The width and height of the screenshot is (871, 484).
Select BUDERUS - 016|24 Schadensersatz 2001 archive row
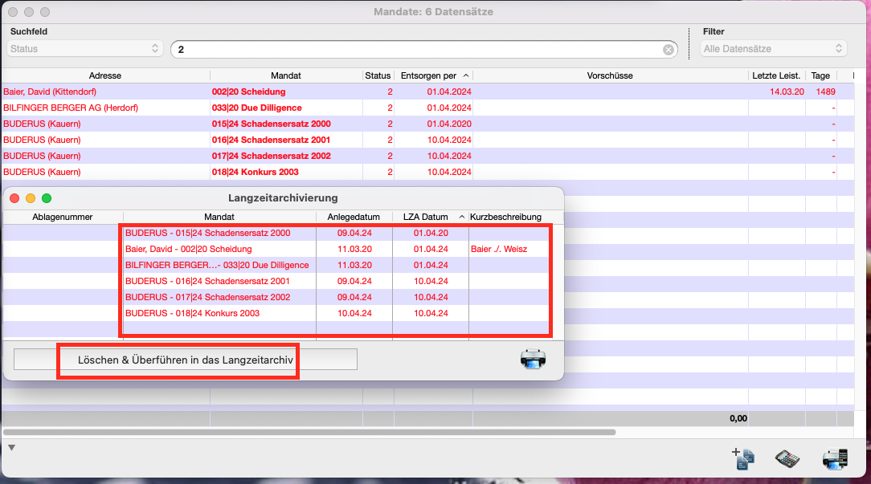(284, 282)
